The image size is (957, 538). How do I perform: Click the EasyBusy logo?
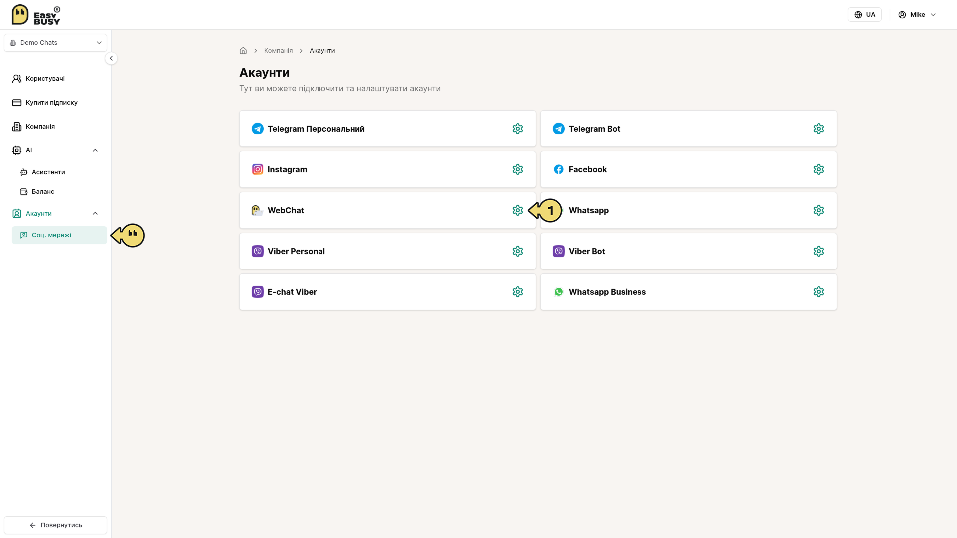(x=36, y=15)
